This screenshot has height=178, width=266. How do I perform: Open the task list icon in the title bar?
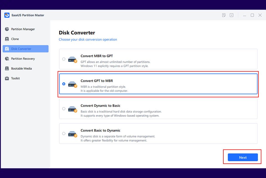point(224,15)
